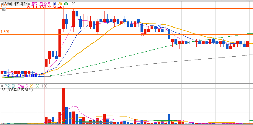Select the orange 20 label in price legend
Screen dimensions: 253x125
tap(60, 4)
